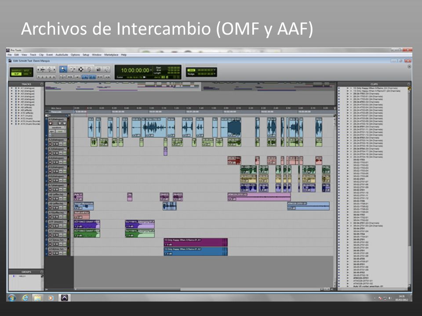Record-enable the A8 (effects) track
Image resolution: width=422 pixels, height=316 pixels.
(x=50, y=198)
